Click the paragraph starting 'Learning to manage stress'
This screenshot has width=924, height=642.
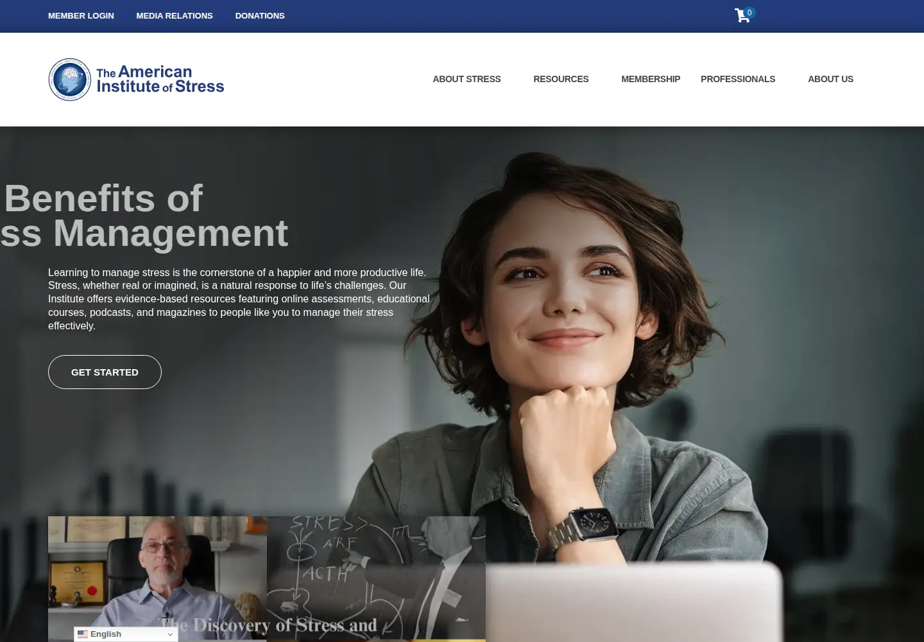coord(239,299)
